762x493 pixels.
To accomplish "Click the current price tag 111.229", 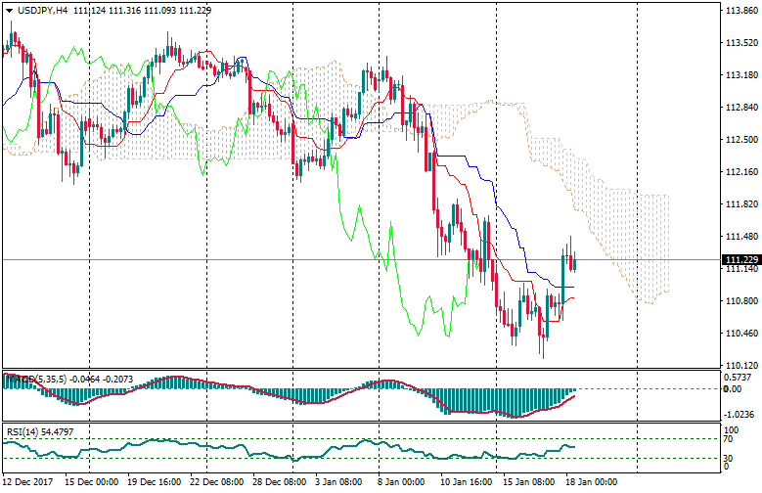I will (740, 259).
